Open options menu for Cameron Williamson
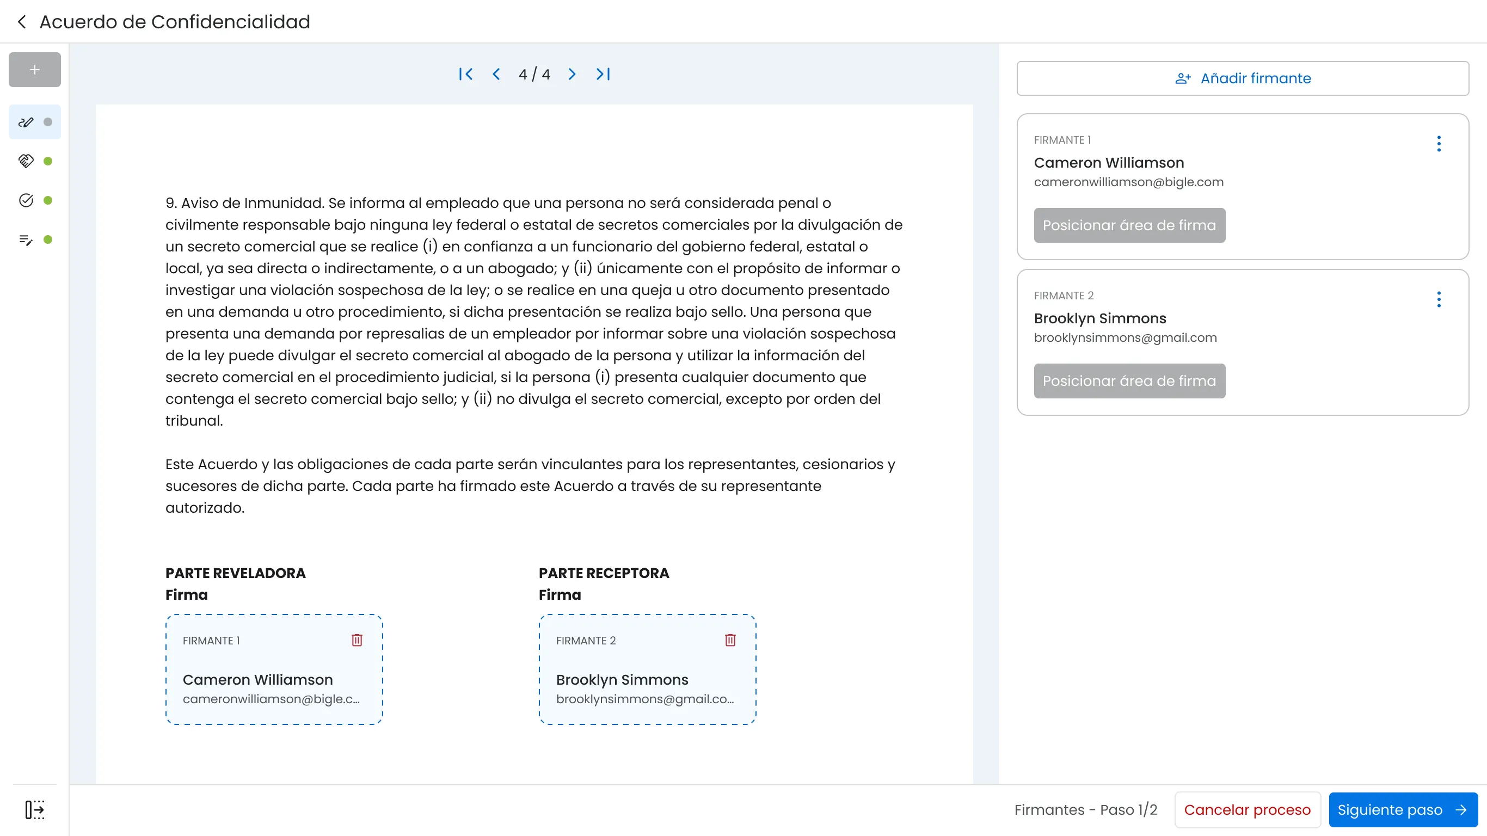1487x836 pixels. [1439, 144]
